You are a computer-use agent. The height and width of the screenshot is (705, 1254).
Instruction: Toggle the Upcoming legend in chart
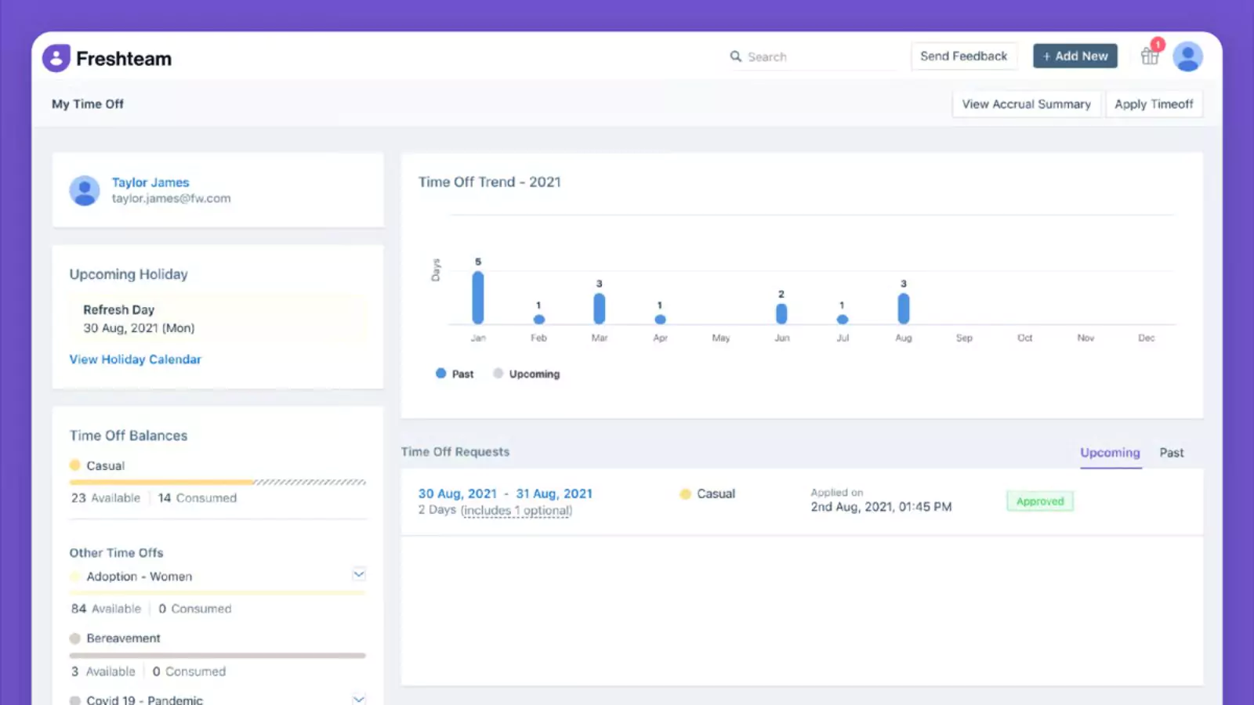click(x=527, y=374)
